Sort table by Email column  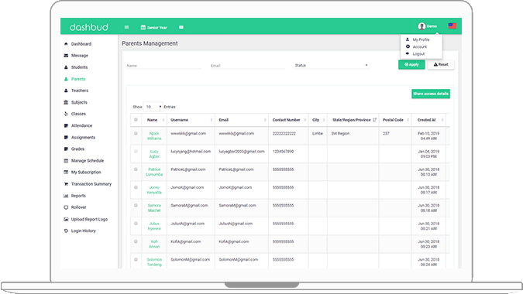(242, 120)
